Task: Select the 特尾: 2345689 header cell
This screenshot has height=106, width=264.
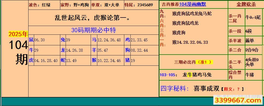Action: click(x=139, y=5)
